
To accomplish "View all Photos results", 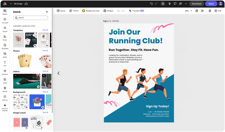I will [x=45, y=50].
